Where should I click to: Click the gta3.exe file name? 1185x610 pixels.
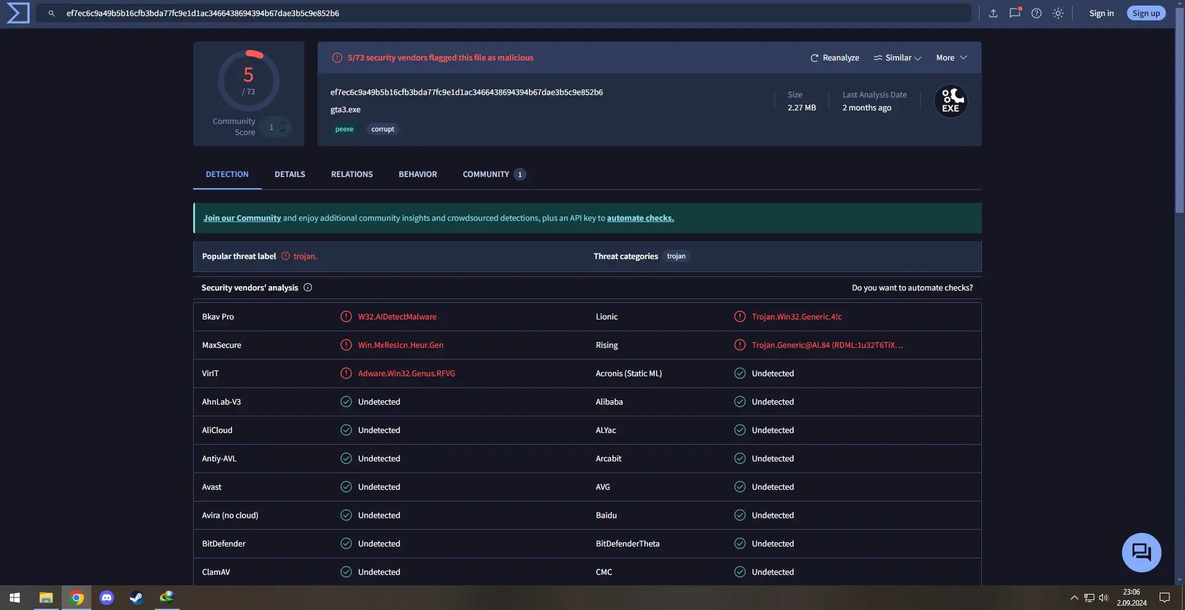pyautogui.click(x=346, y=109)
